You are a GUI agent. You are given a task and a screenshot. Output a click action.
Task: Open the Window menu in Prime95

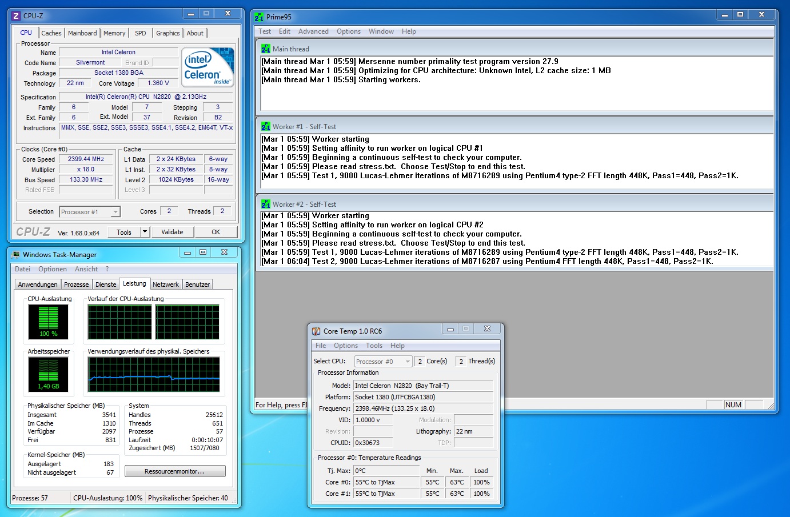click(x=381, y=31)
